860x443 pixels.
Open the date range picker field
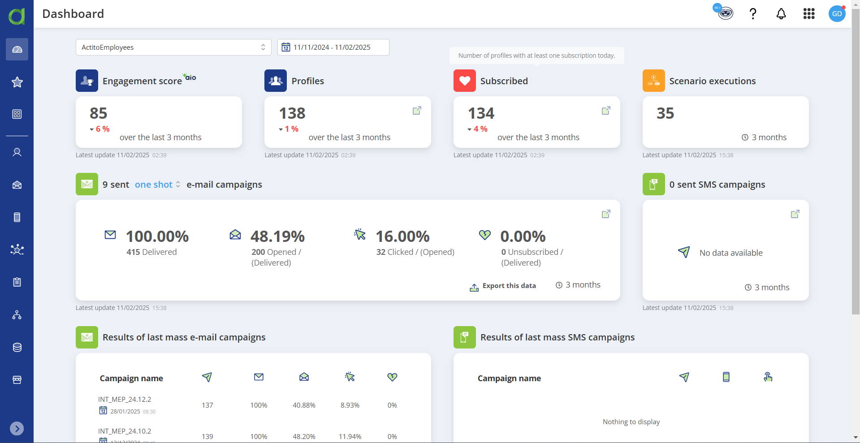pos(333,47)
